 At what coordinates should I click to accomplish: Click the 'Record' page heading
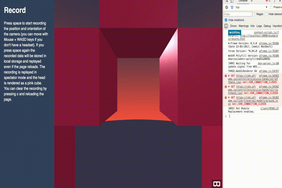(x=15, y=10)
